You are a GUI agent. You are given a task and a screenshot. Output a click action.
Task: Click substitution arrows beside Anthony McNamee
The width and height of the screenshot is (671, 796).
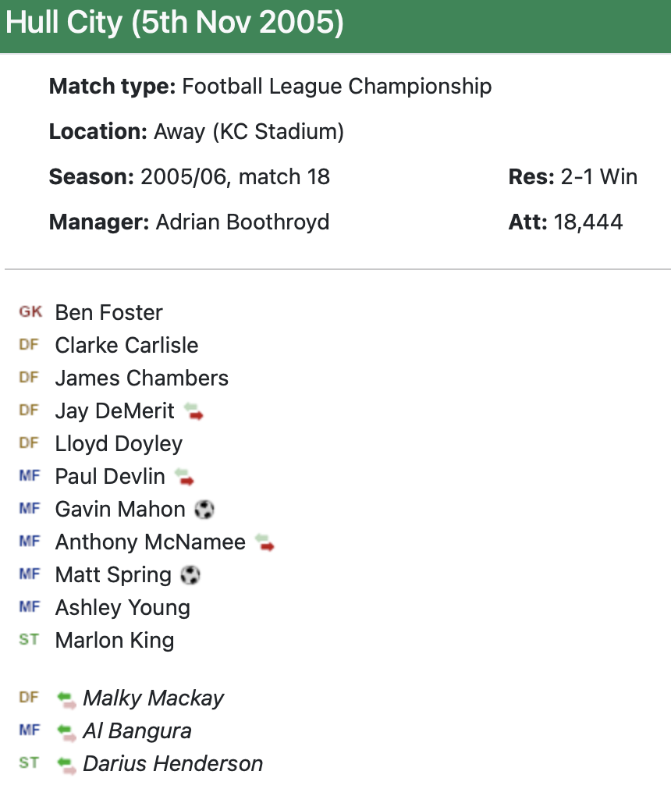tap(264, 542)
